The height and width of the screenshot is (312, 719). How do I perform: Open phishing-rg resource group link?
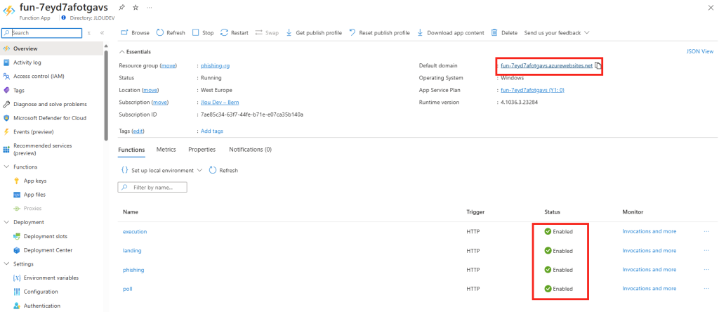(x=215, y=65)
